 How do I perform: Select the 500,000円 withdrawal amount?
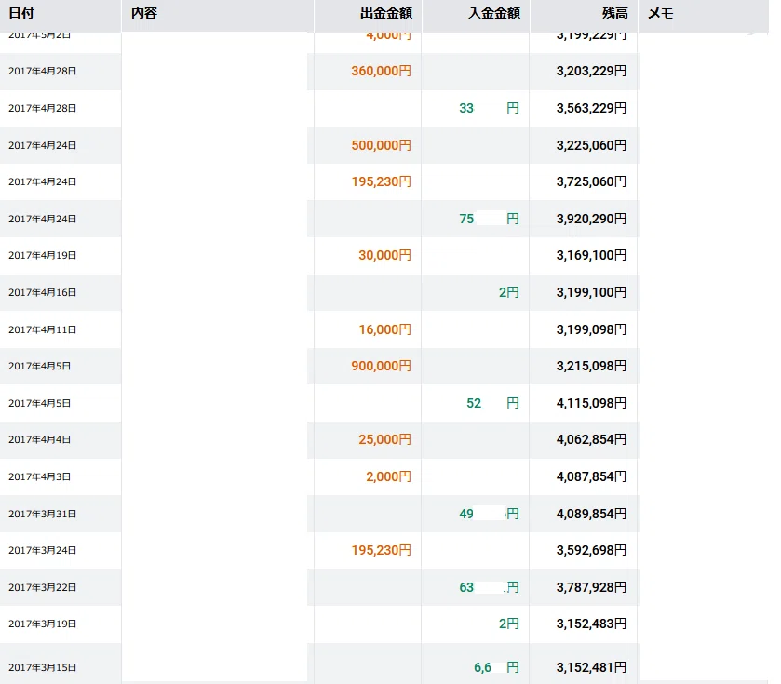381,145
